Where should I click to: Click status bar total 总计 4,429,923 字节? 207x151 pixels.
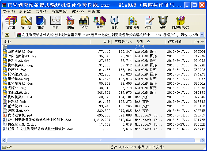coord(137,147)
